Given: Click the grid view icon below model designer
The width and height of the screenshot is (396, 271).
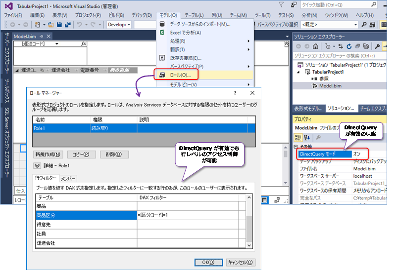Looking at the screenshot, I should tap(264, 200).
